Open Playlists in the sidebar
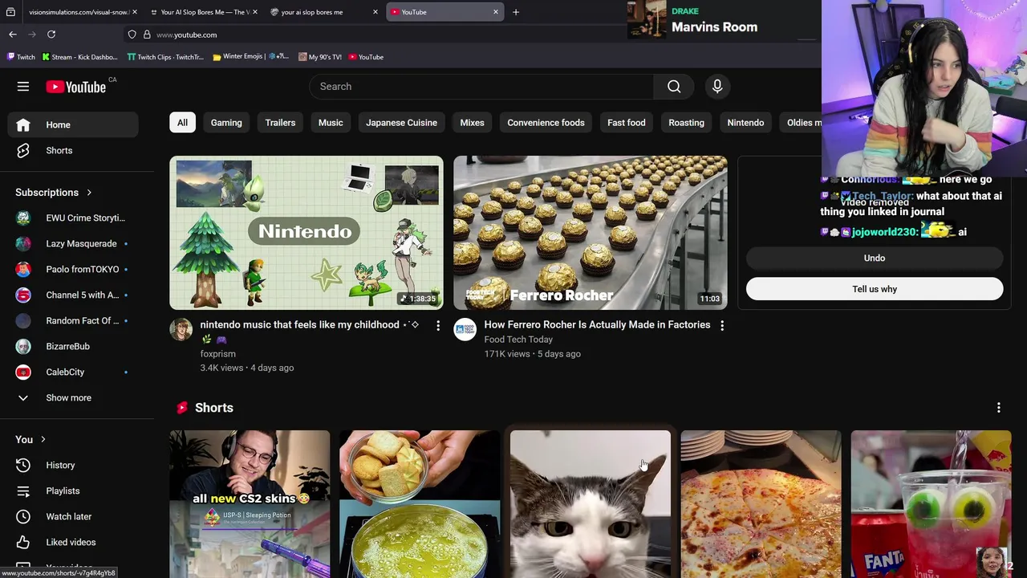This screenshot has height=578, width=1027. (x=73, y=490)
